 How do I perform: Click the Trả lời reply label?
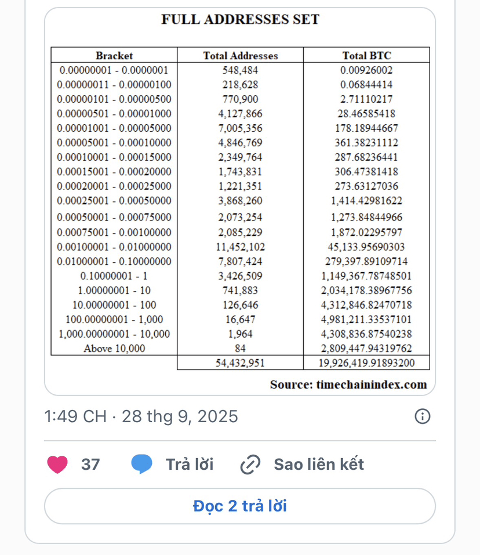point(190,465)
